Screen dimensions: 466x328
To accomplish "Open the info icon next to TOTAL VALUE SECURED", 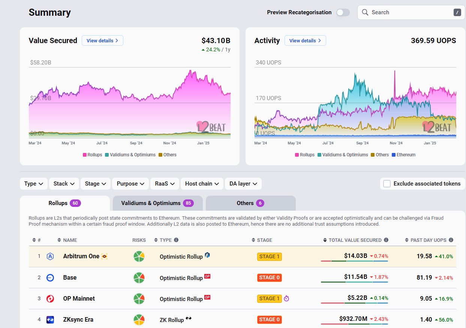I will pos(386,240).
